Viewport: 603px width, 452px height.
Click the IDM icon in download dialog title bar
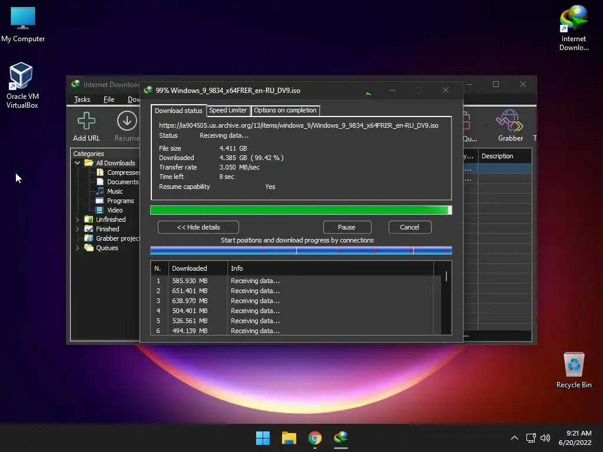pos(148,90)
